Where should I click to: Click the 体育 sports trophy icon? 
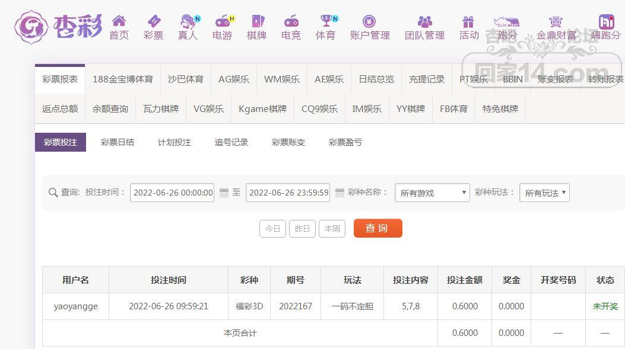point(325,21)
